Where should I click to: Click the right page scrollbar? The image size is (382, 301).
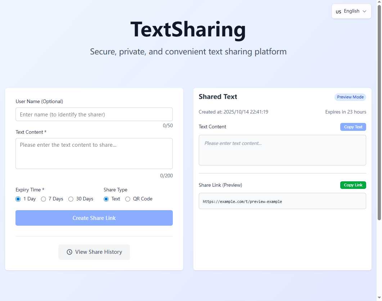pos(379,150)
